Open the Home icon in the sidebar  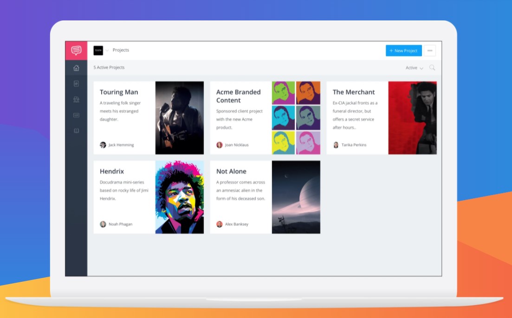pyautogui.click(x=76, y=68)
